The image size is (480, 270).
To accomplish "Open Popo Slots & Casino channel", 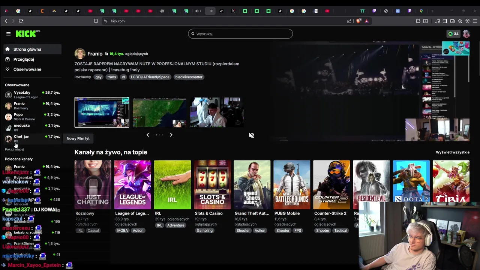I will [33, 117].
